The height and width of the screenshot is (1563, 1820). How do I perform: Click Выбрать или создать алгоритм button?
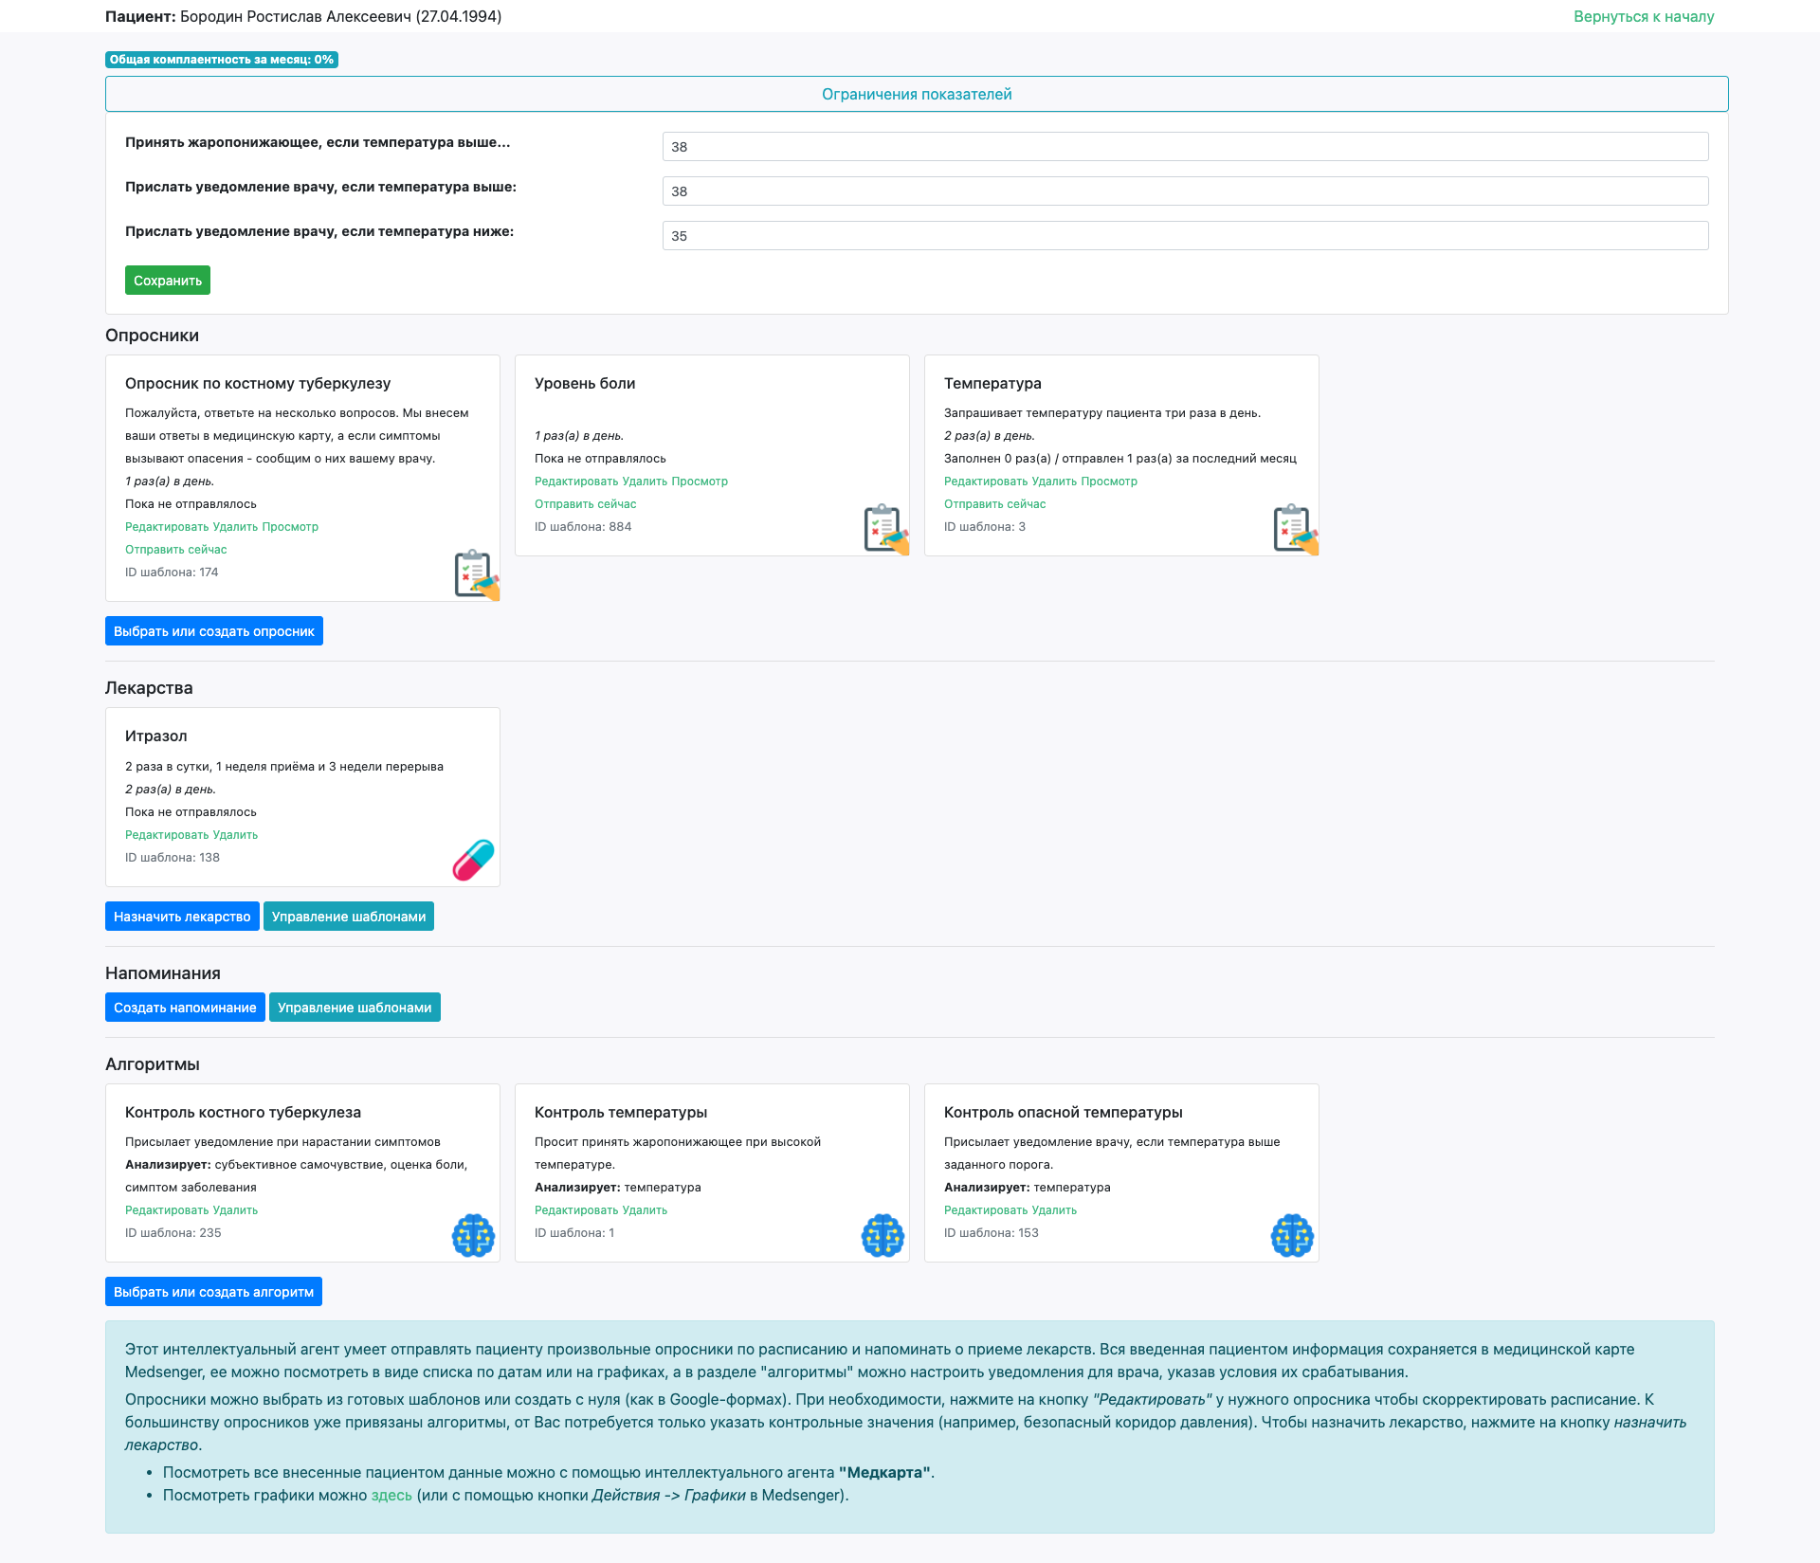pyautogui.click(x=213, y=1292)
